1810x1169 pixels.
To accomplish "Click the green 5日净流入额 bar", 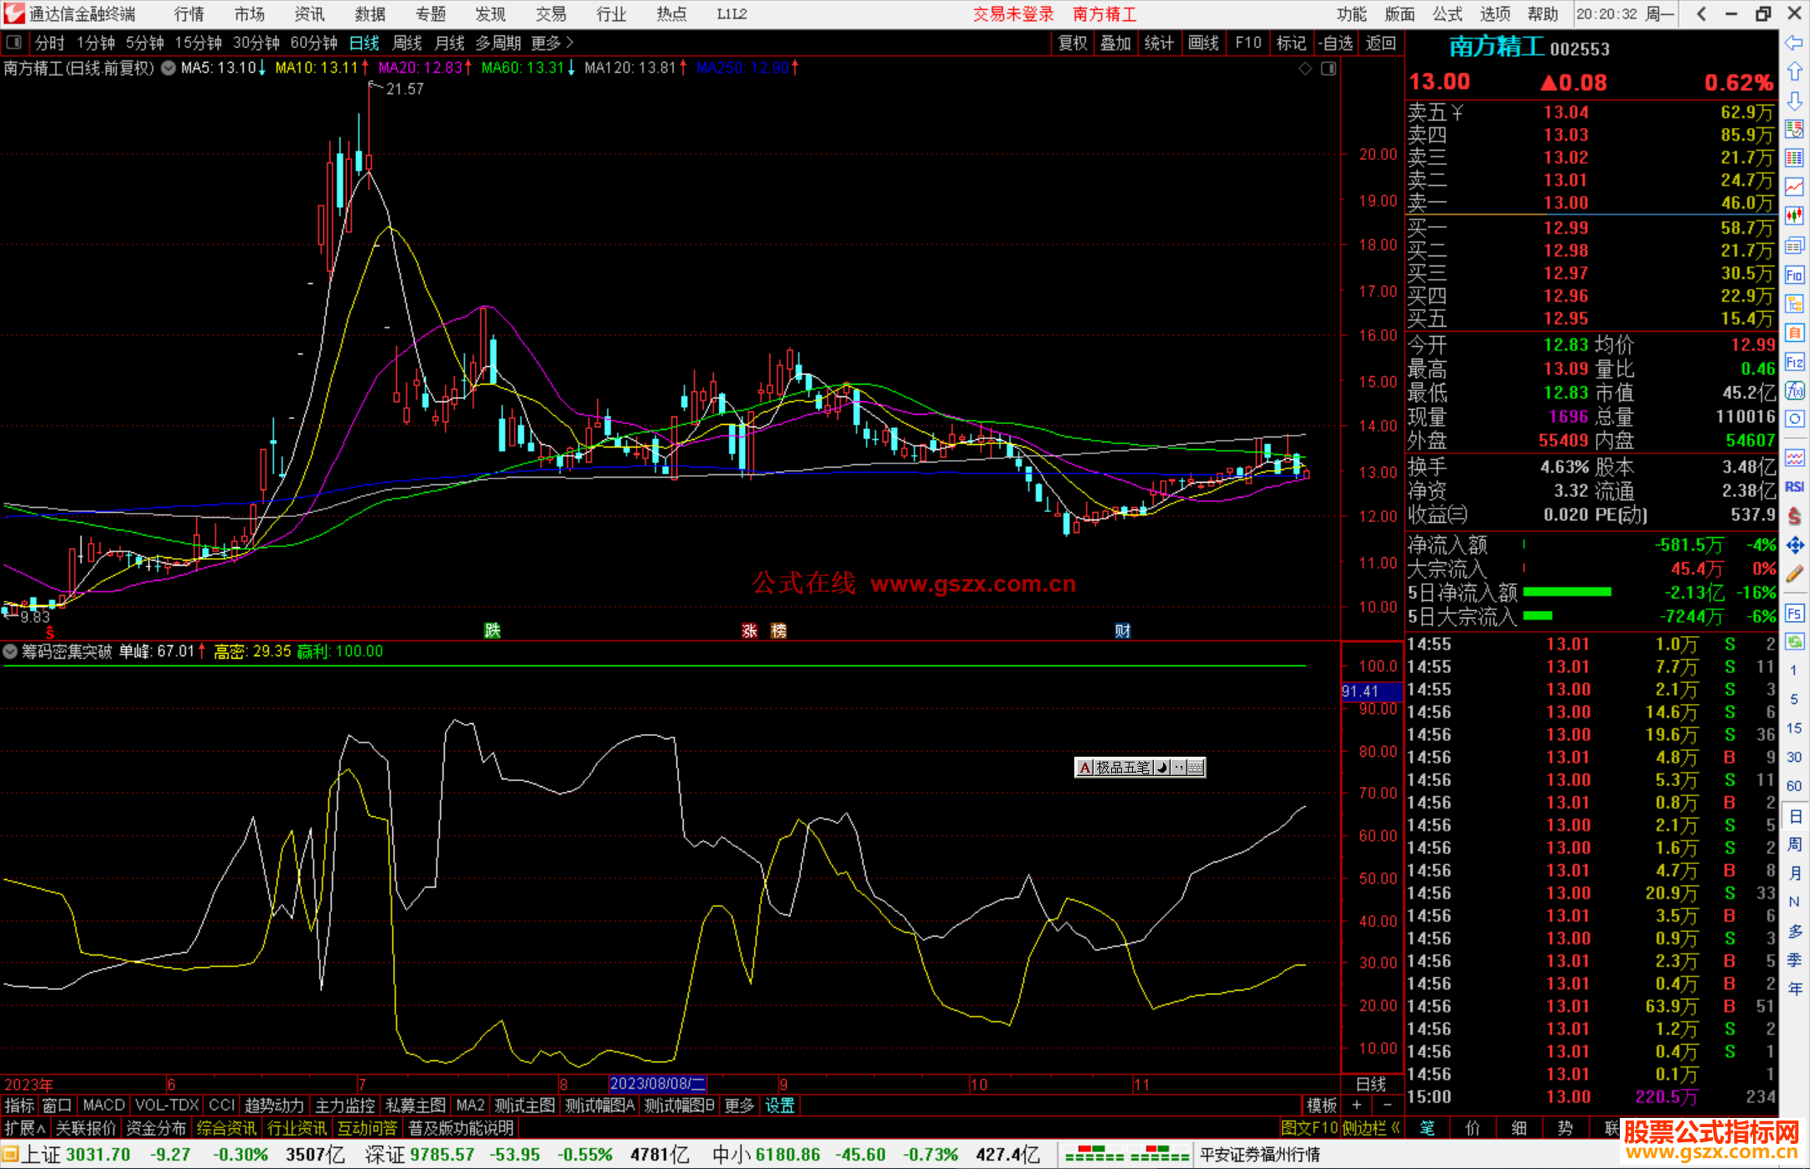I will click(1566, 592).
